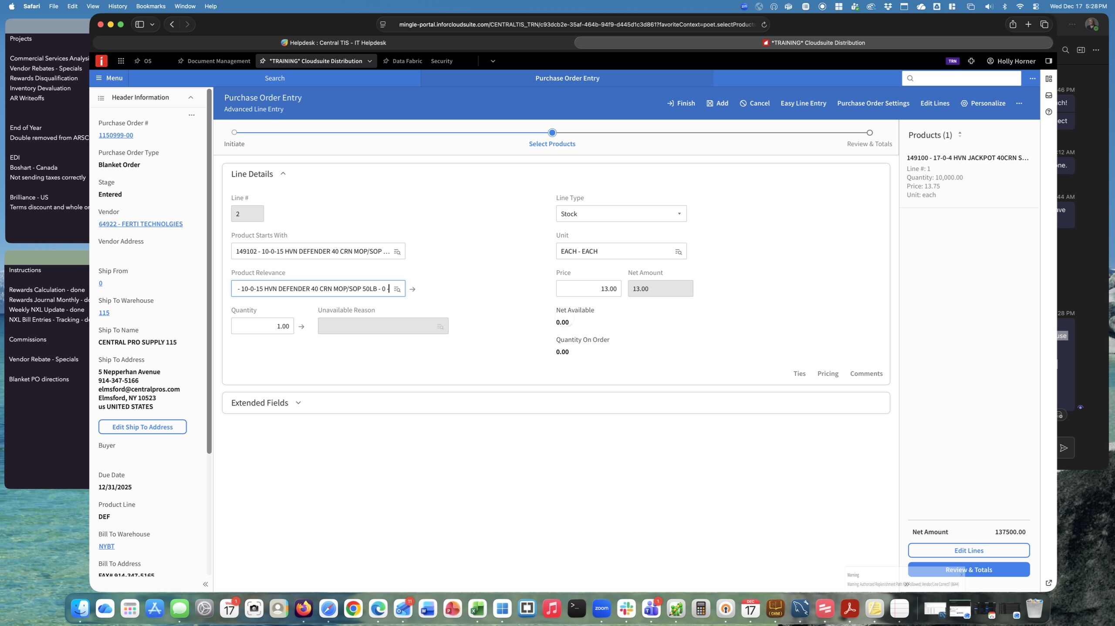The height and width of the screenshot is (626, 1115).
Task: Click Easy Line Entry button
Action: coord(803,103)
